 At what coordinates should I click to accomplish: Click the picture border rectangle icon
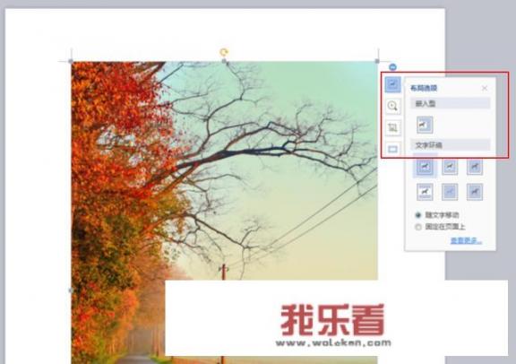[392, 149]
